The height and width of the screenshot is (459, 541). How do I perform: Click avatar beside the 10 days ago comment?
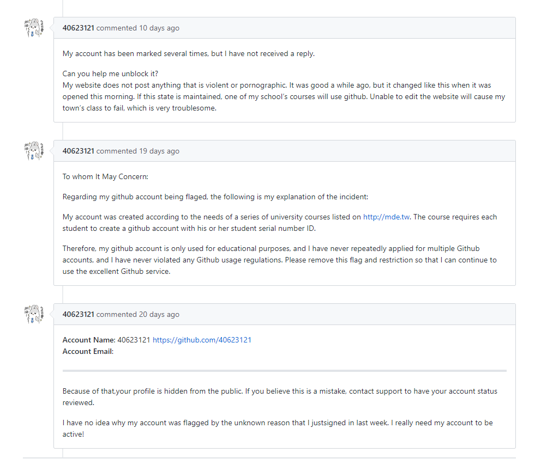(34, 28)
